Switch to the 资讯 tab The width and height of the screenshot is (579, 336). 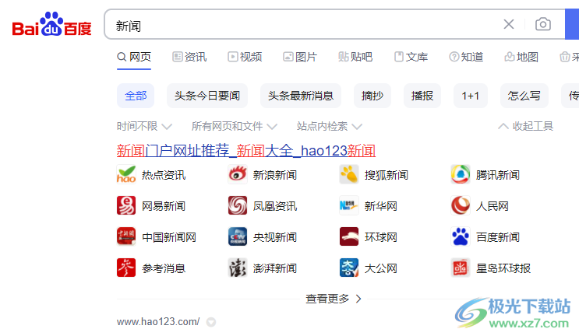(189, 57)
